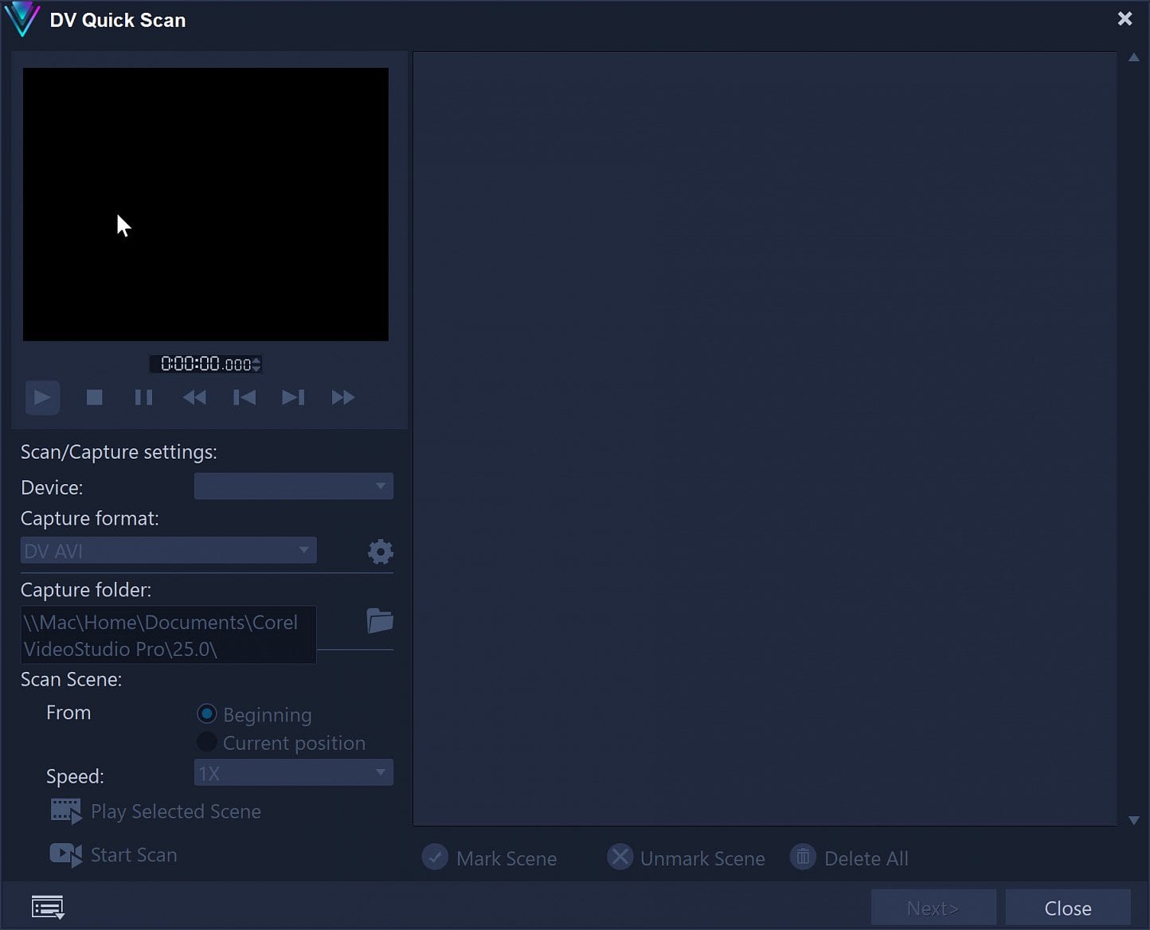
Task: Click the Unmark Scene X icon
Action: click(x=620, y=858)
